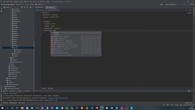
Task: Open terminal session list dropdown arrow
Action: tap(36, 91)
